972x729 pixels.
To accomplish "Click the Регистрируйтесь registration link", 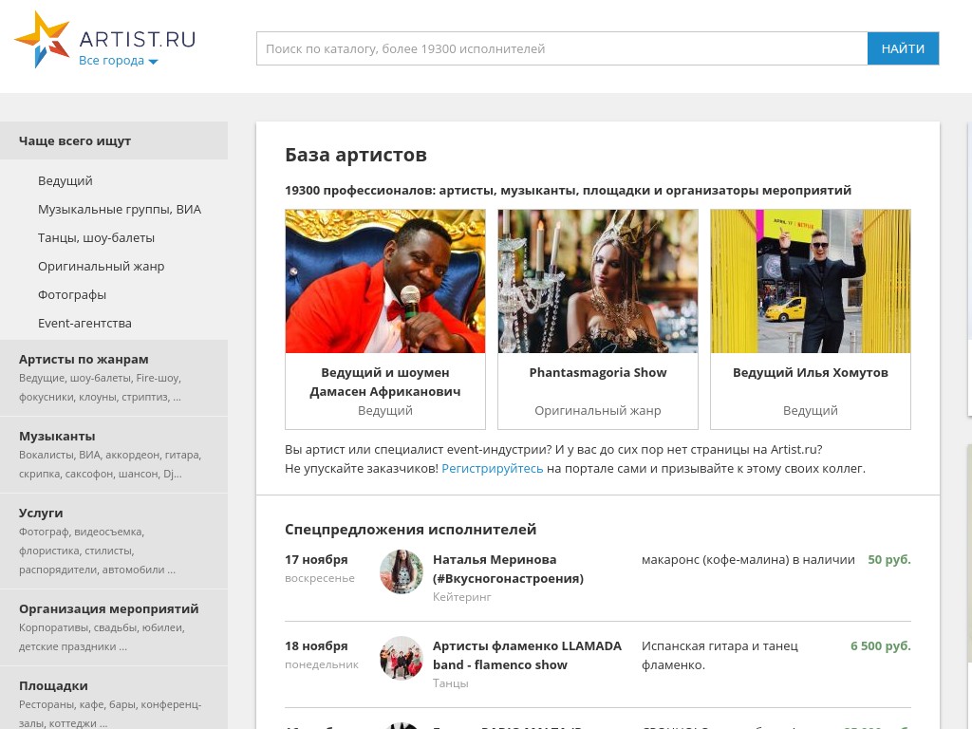I will 493,469.
